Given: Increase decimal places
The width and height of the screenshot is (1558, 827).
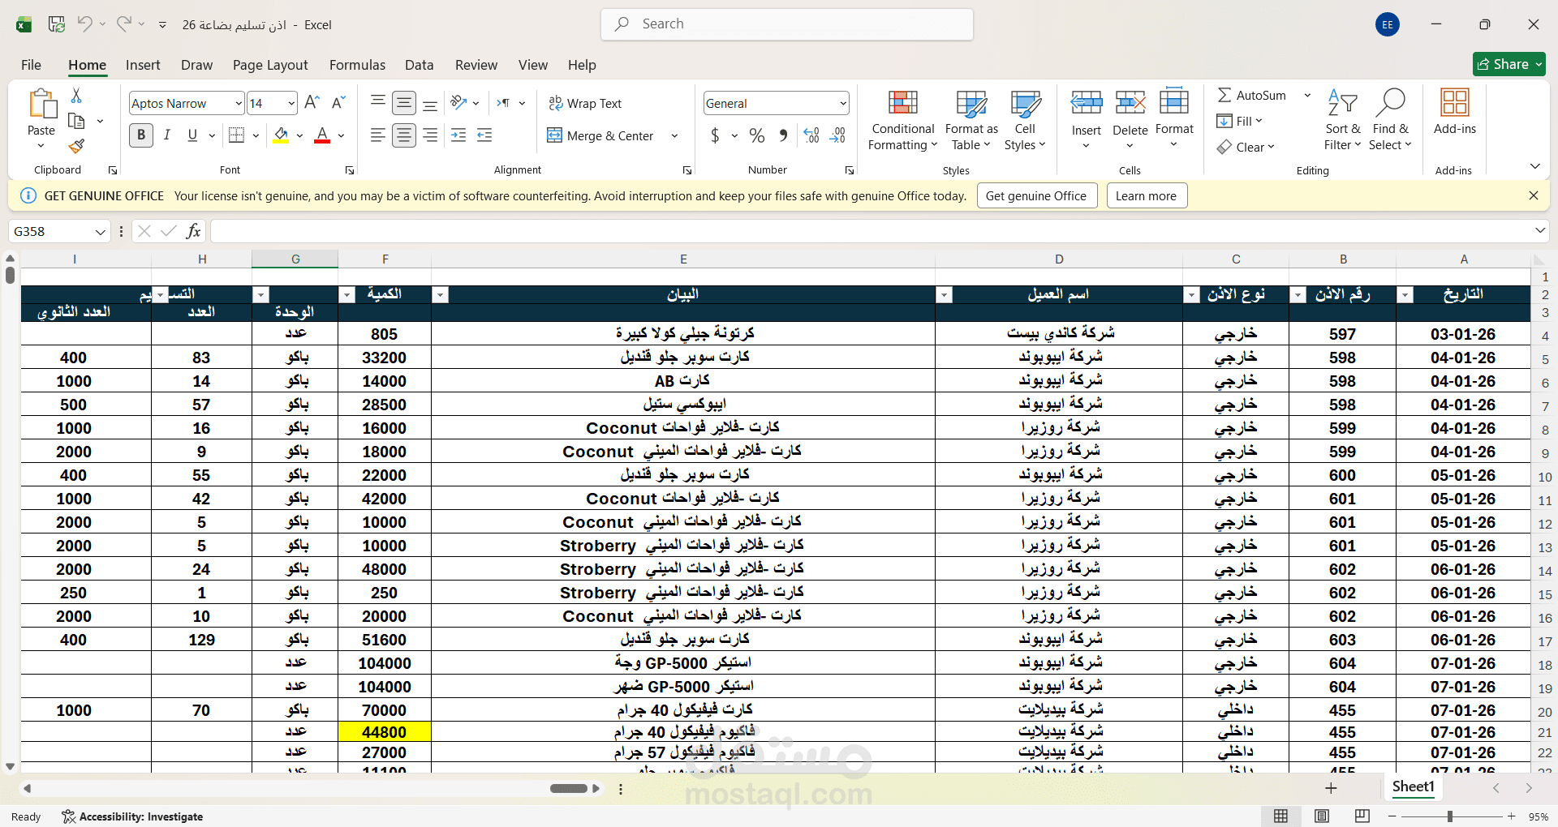Looking at the screenshot, I should click(811, 135).
